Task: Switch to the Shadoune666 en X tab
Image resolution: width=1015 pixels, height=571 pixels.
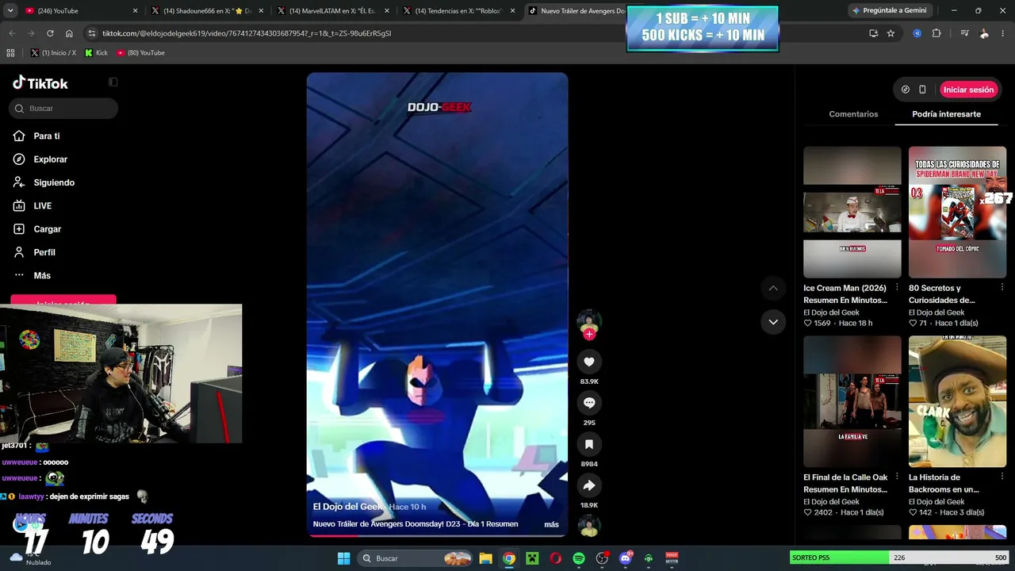Action: click(x=208, y=11)
